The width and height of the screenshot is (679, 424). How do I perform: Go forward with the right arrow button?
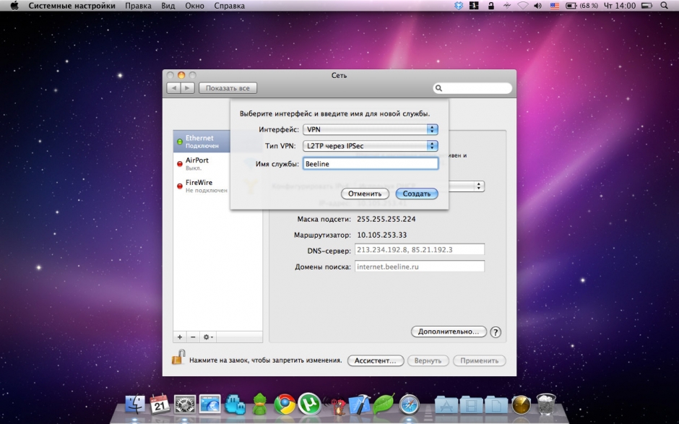coord(187,88)
